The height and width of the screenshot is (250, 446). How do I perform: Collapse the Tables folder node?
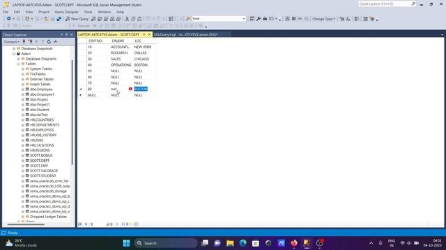(19, 64)
